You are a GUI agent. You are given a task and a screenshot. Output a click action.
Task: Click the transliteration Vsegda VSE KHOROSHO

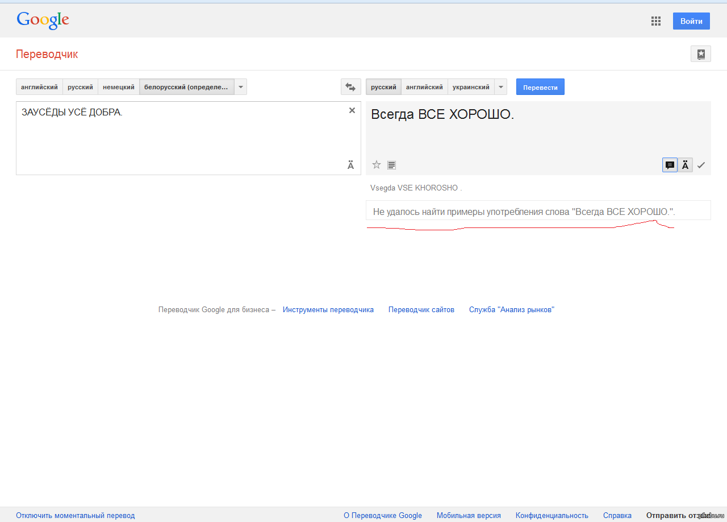416,188
